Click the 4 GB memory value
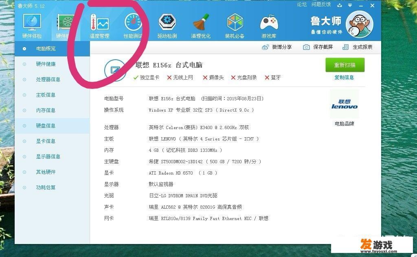This screenshot has width=417, height=257. (x=185, y=150)
